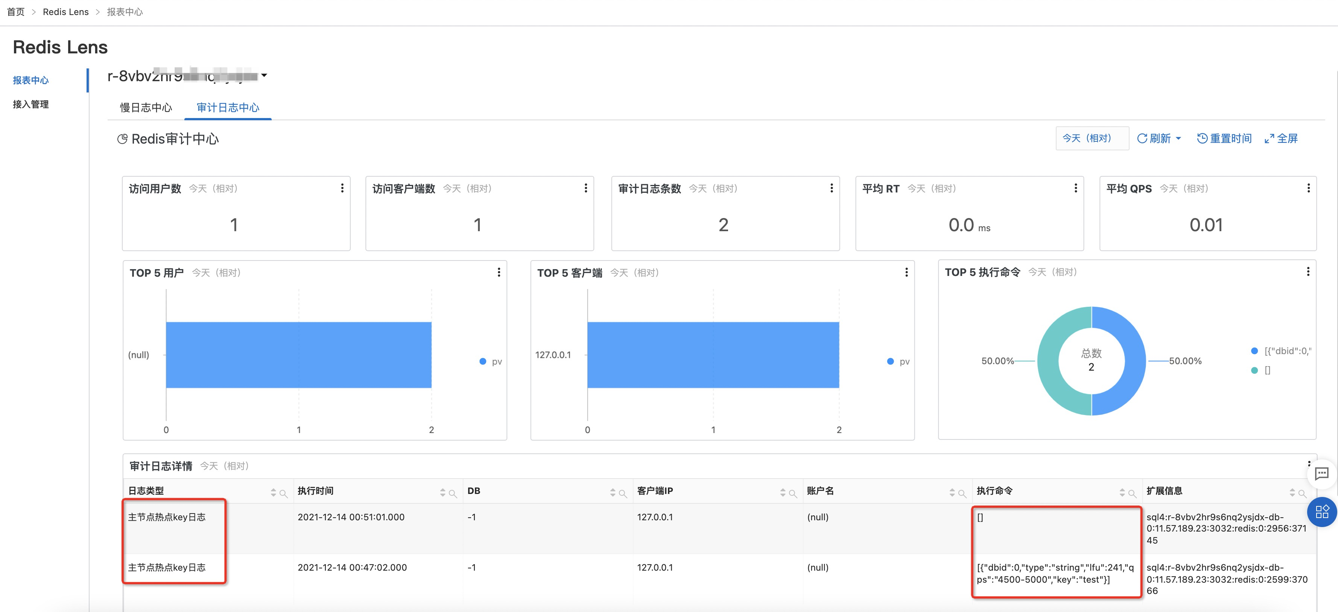Click the blue 127.0.0.1 bar in TOP 5 客户端
Screen dimensions: 1338x612
(713, 354)
